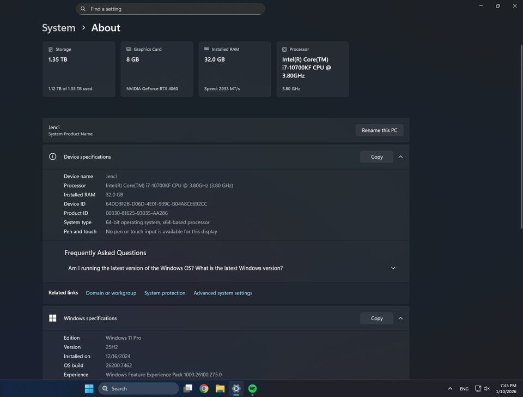This screenshot has height=397, width=523.
Task: Open the Storage 1.35 TB card
Action: (79, 69)
